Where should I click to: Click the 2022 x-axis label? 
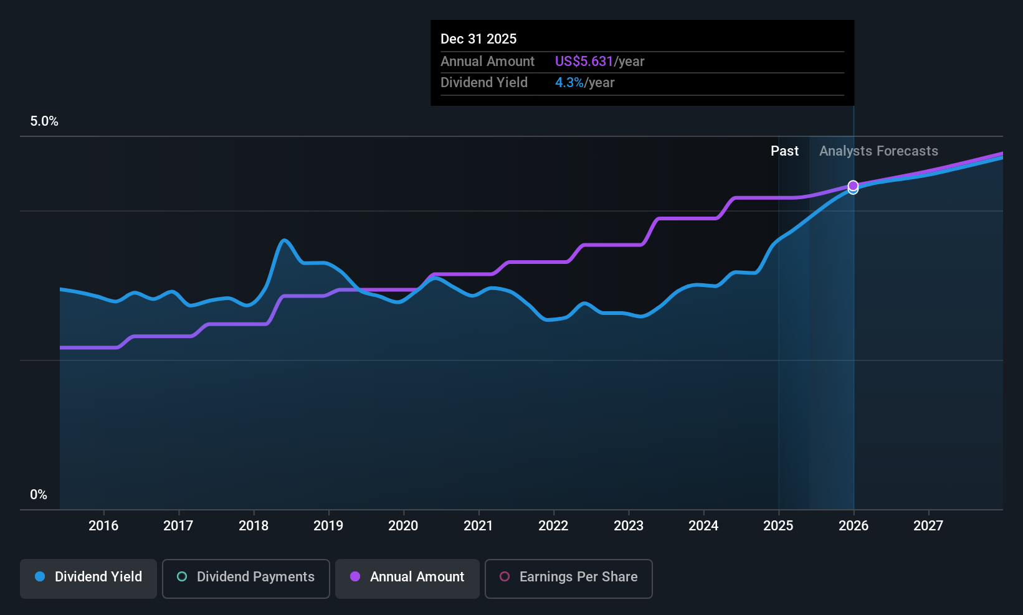553,525
